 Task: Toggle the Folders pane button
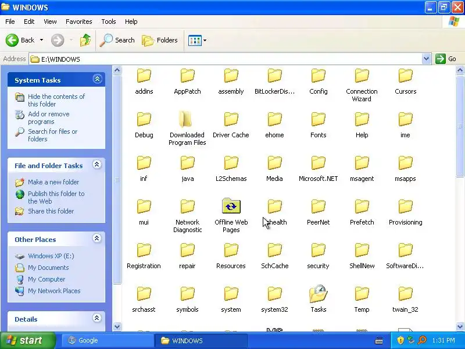point(160,40)
